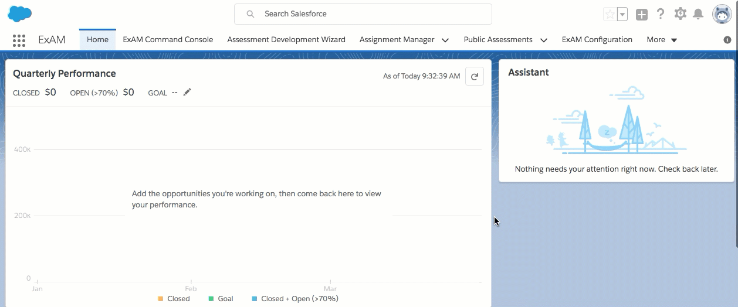
Task: Refresh the Quarterly Performance chart
Action: pos(475,76)
